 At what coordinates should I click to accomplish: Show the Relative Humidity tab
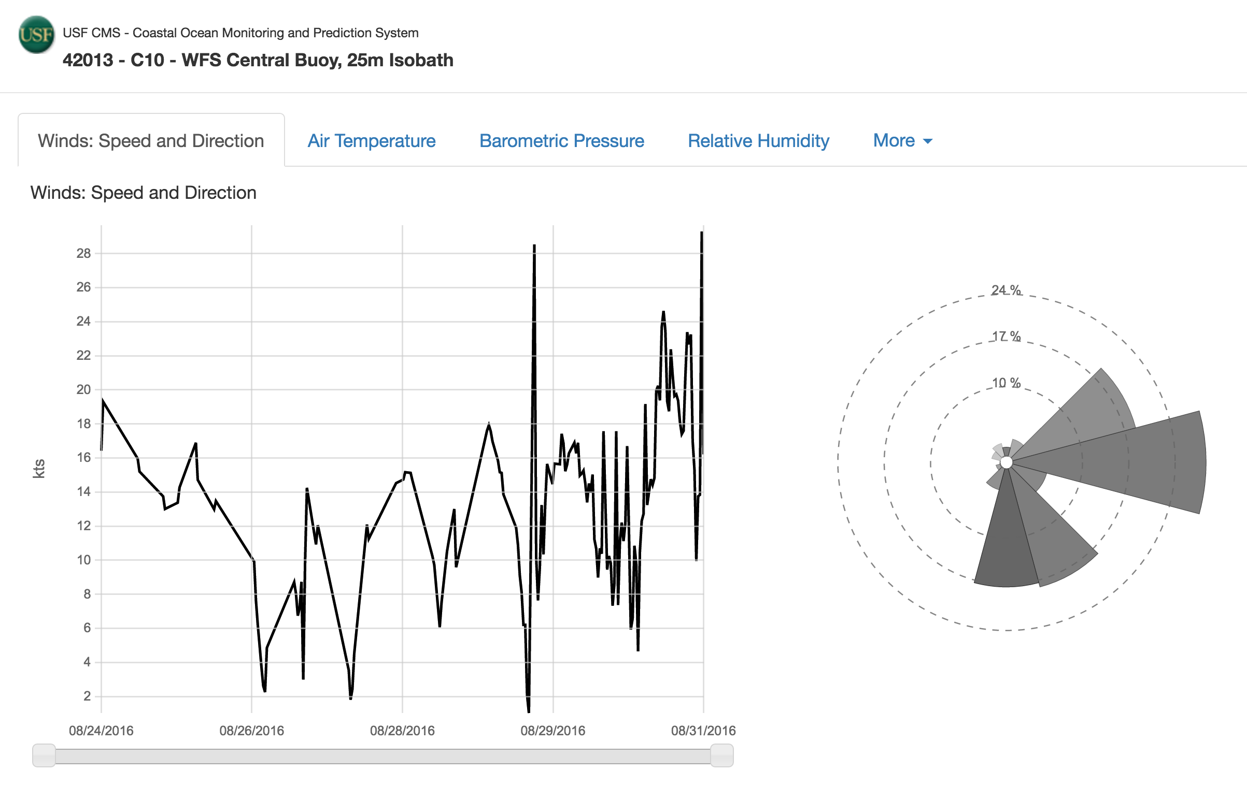coord(758,141)
